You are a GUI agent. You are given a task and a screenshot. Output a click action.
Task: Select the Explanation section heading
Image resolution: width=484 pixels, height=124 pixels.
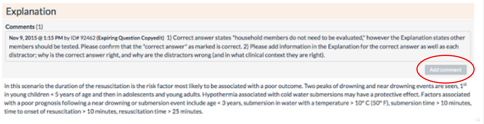pyautogui.click(x=31, y=12)
